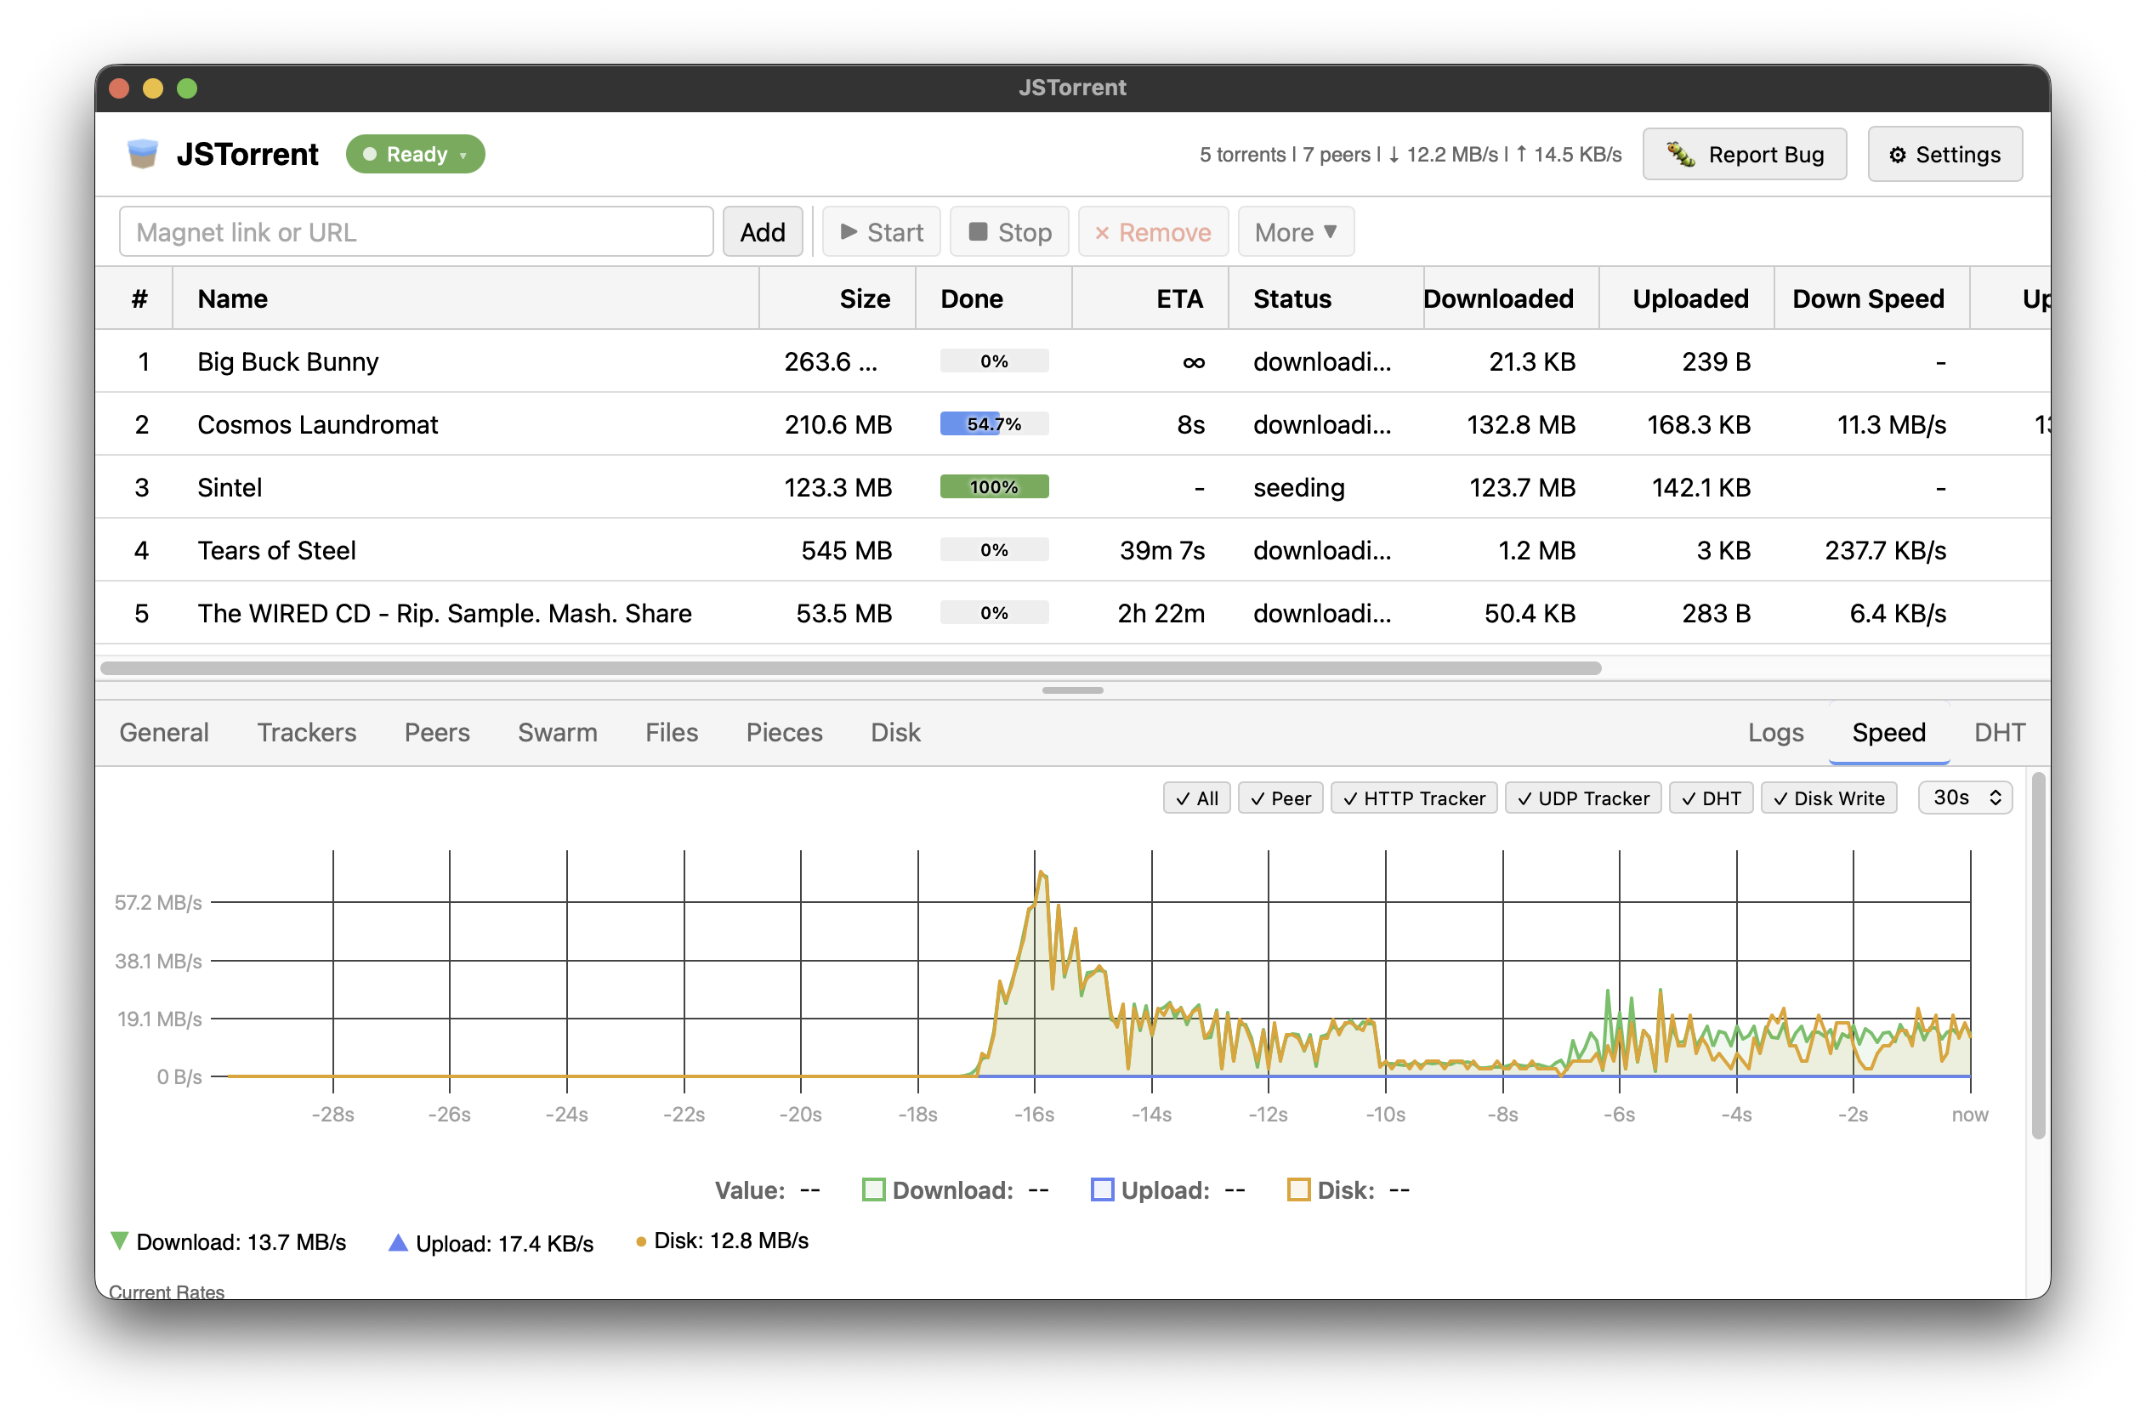Click the 54.7% progress bar for Cosmos Laundromat

click(x=994, y=423)
